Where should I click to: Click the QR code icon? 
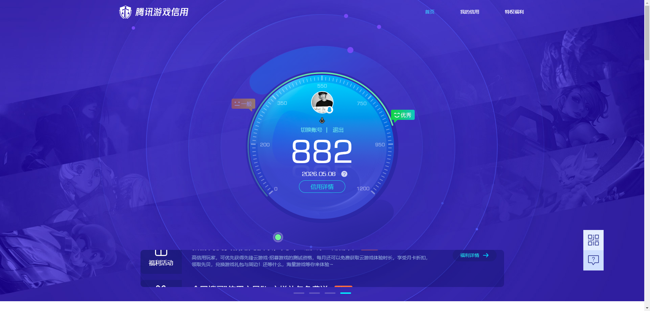coord(593,240)
